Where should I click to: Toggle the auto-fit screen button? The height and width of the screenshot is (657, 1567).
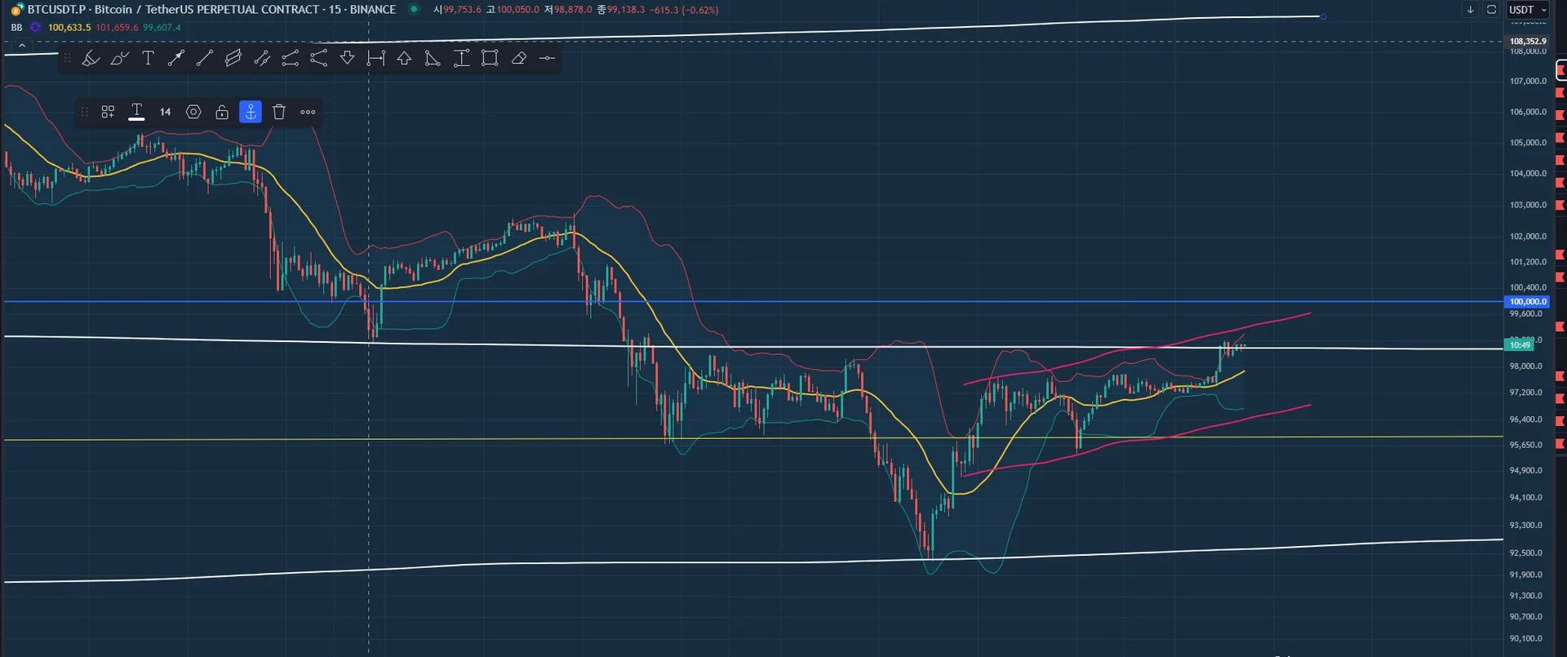point(1491,10)
